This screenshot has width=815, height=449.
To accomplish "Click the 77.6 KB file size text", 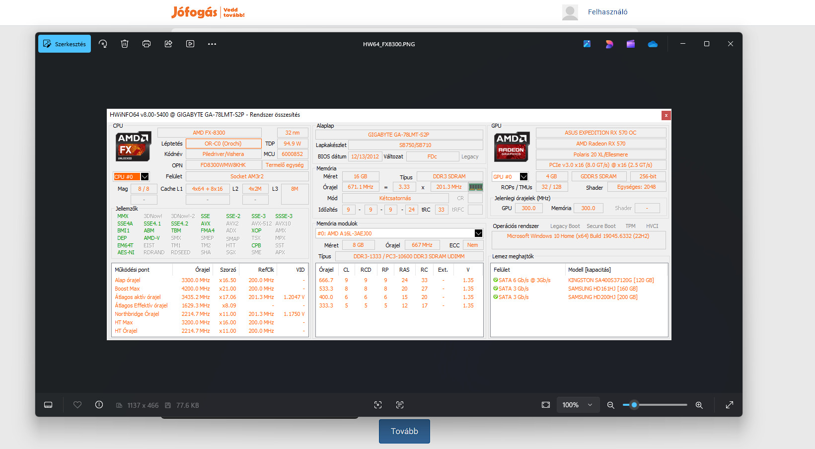I will pos(188,405).
